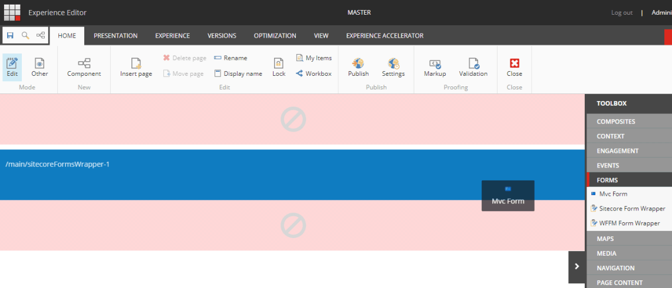The height and width of the screenshot is (288, 672).
Task: Click the Move page command
Action: coord(183,73)
